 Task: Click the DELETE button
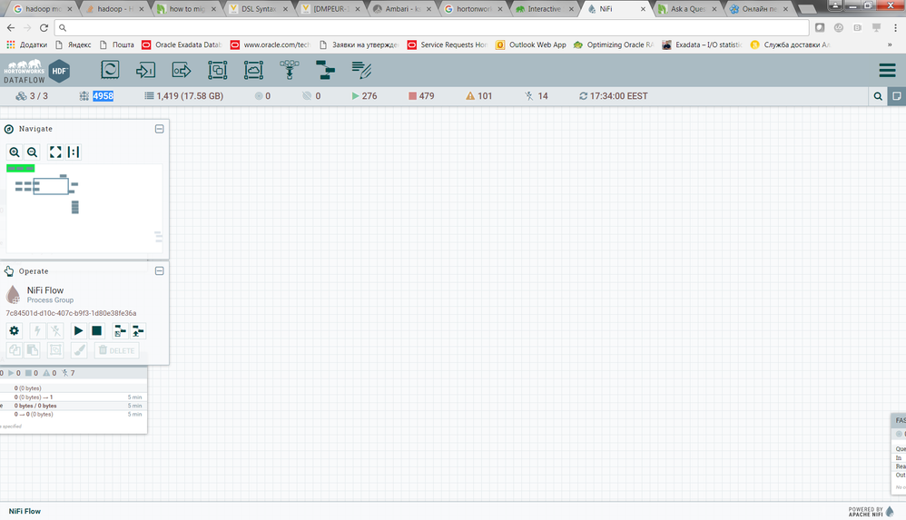pyautogui.click(x=117, y=350)
